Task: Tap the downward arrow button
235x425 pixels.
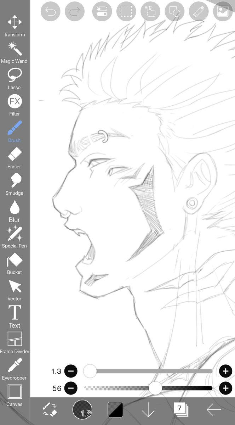Action: (148, 409)
